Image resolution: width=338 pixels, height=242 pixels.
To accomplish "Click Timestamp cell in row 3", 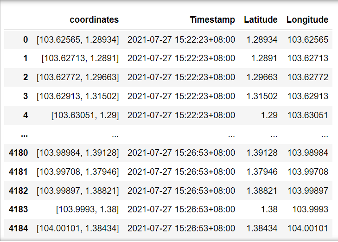I will (181, 96).
